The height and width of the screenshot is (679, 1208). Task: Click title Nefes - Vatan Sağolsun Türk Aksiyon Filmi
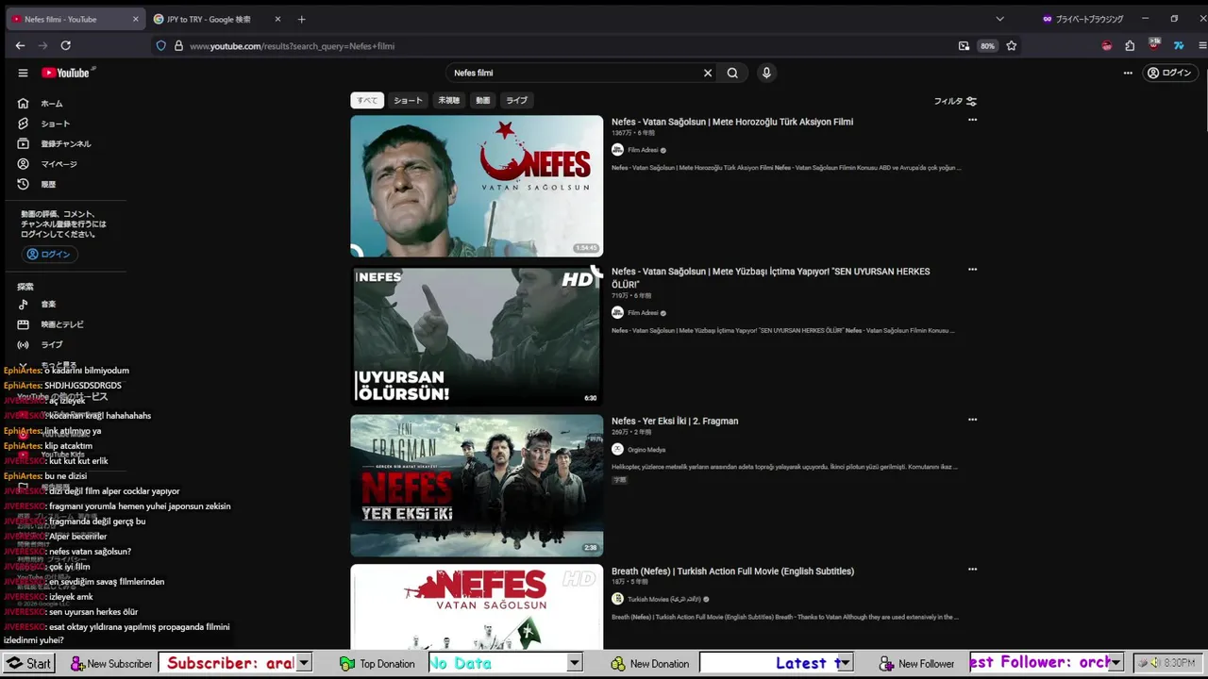tap(731, 122)
